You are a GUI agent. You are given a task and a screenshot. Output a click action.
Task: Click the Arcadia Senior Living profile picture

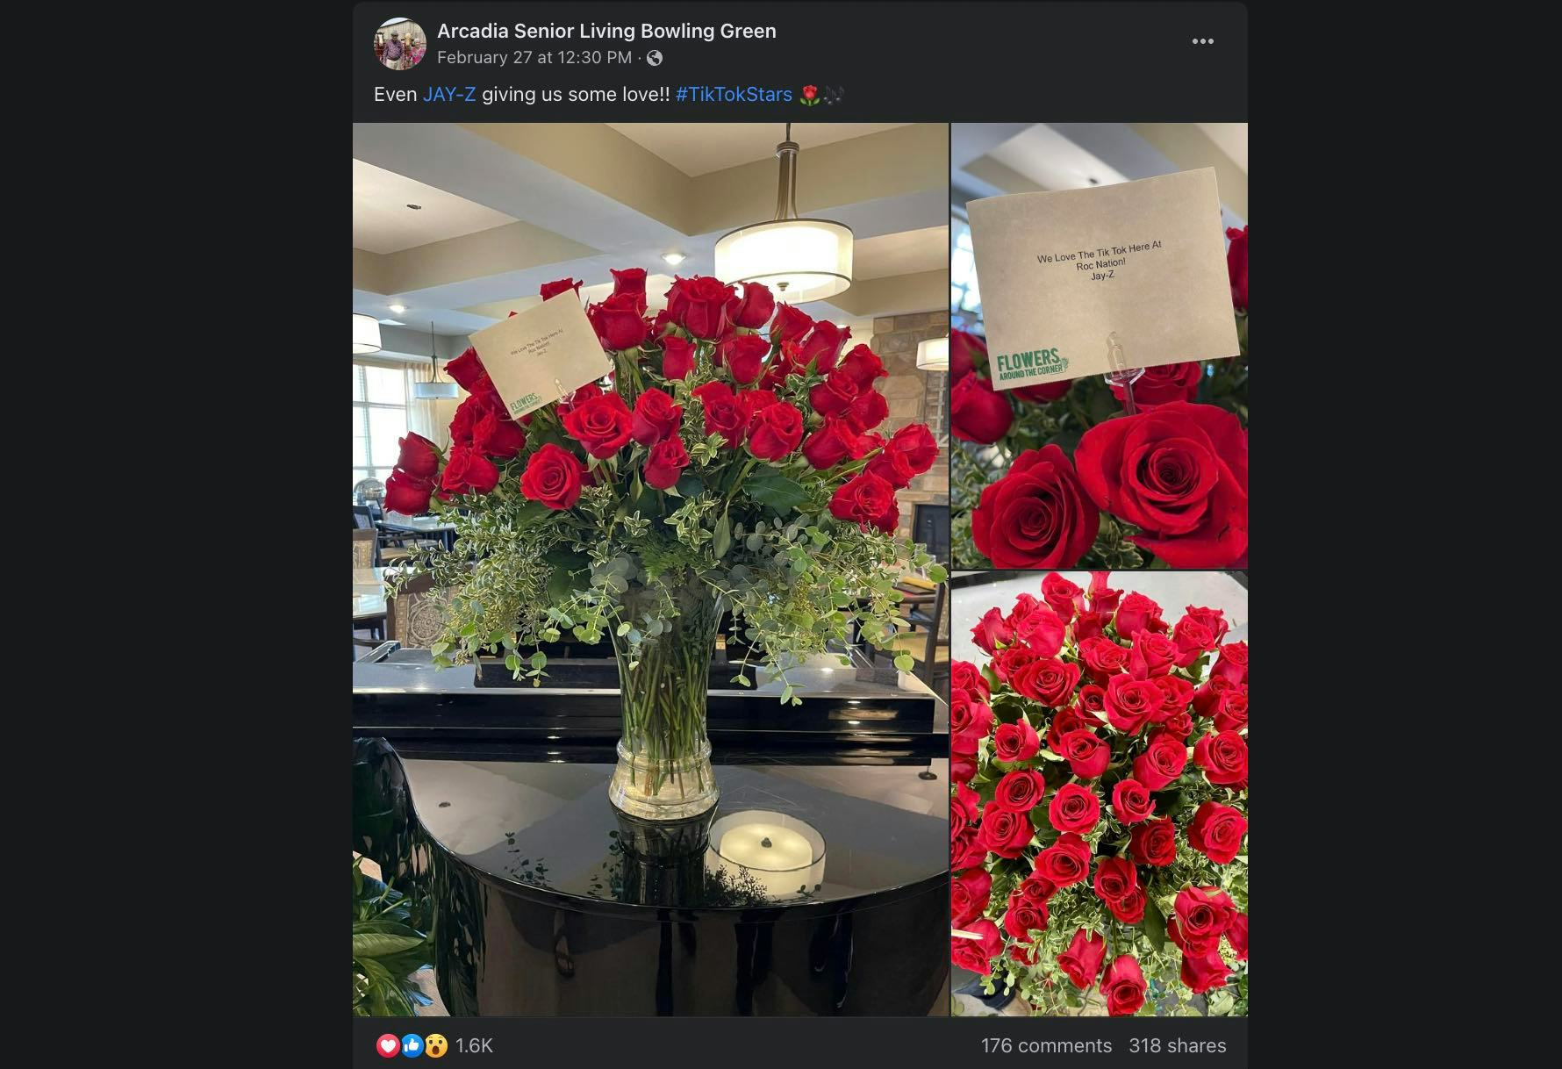coord(399,44)
